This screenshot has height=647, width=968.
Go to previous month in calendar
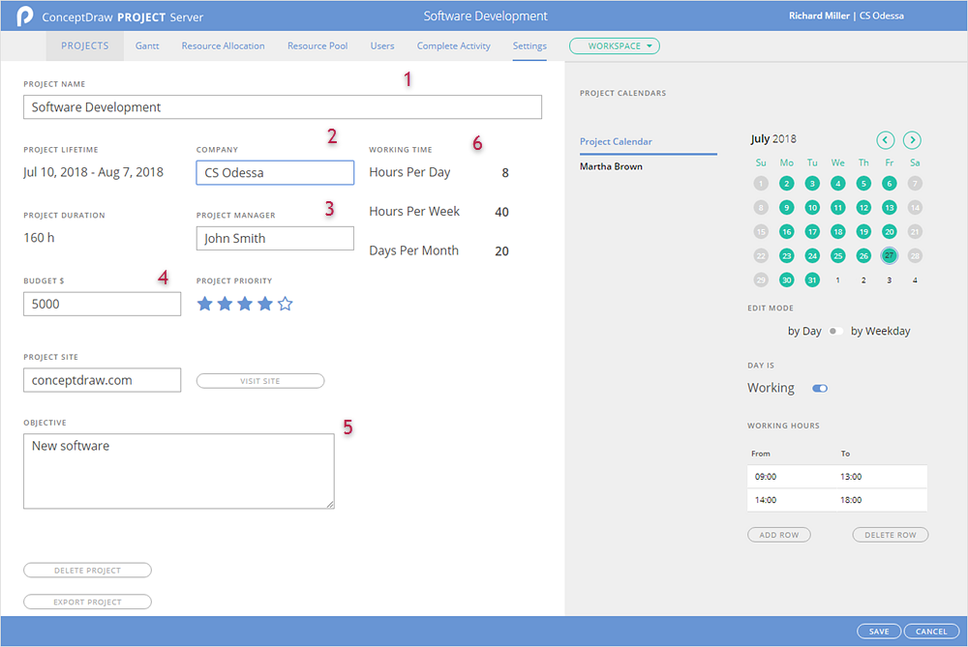tap(885, 140)
